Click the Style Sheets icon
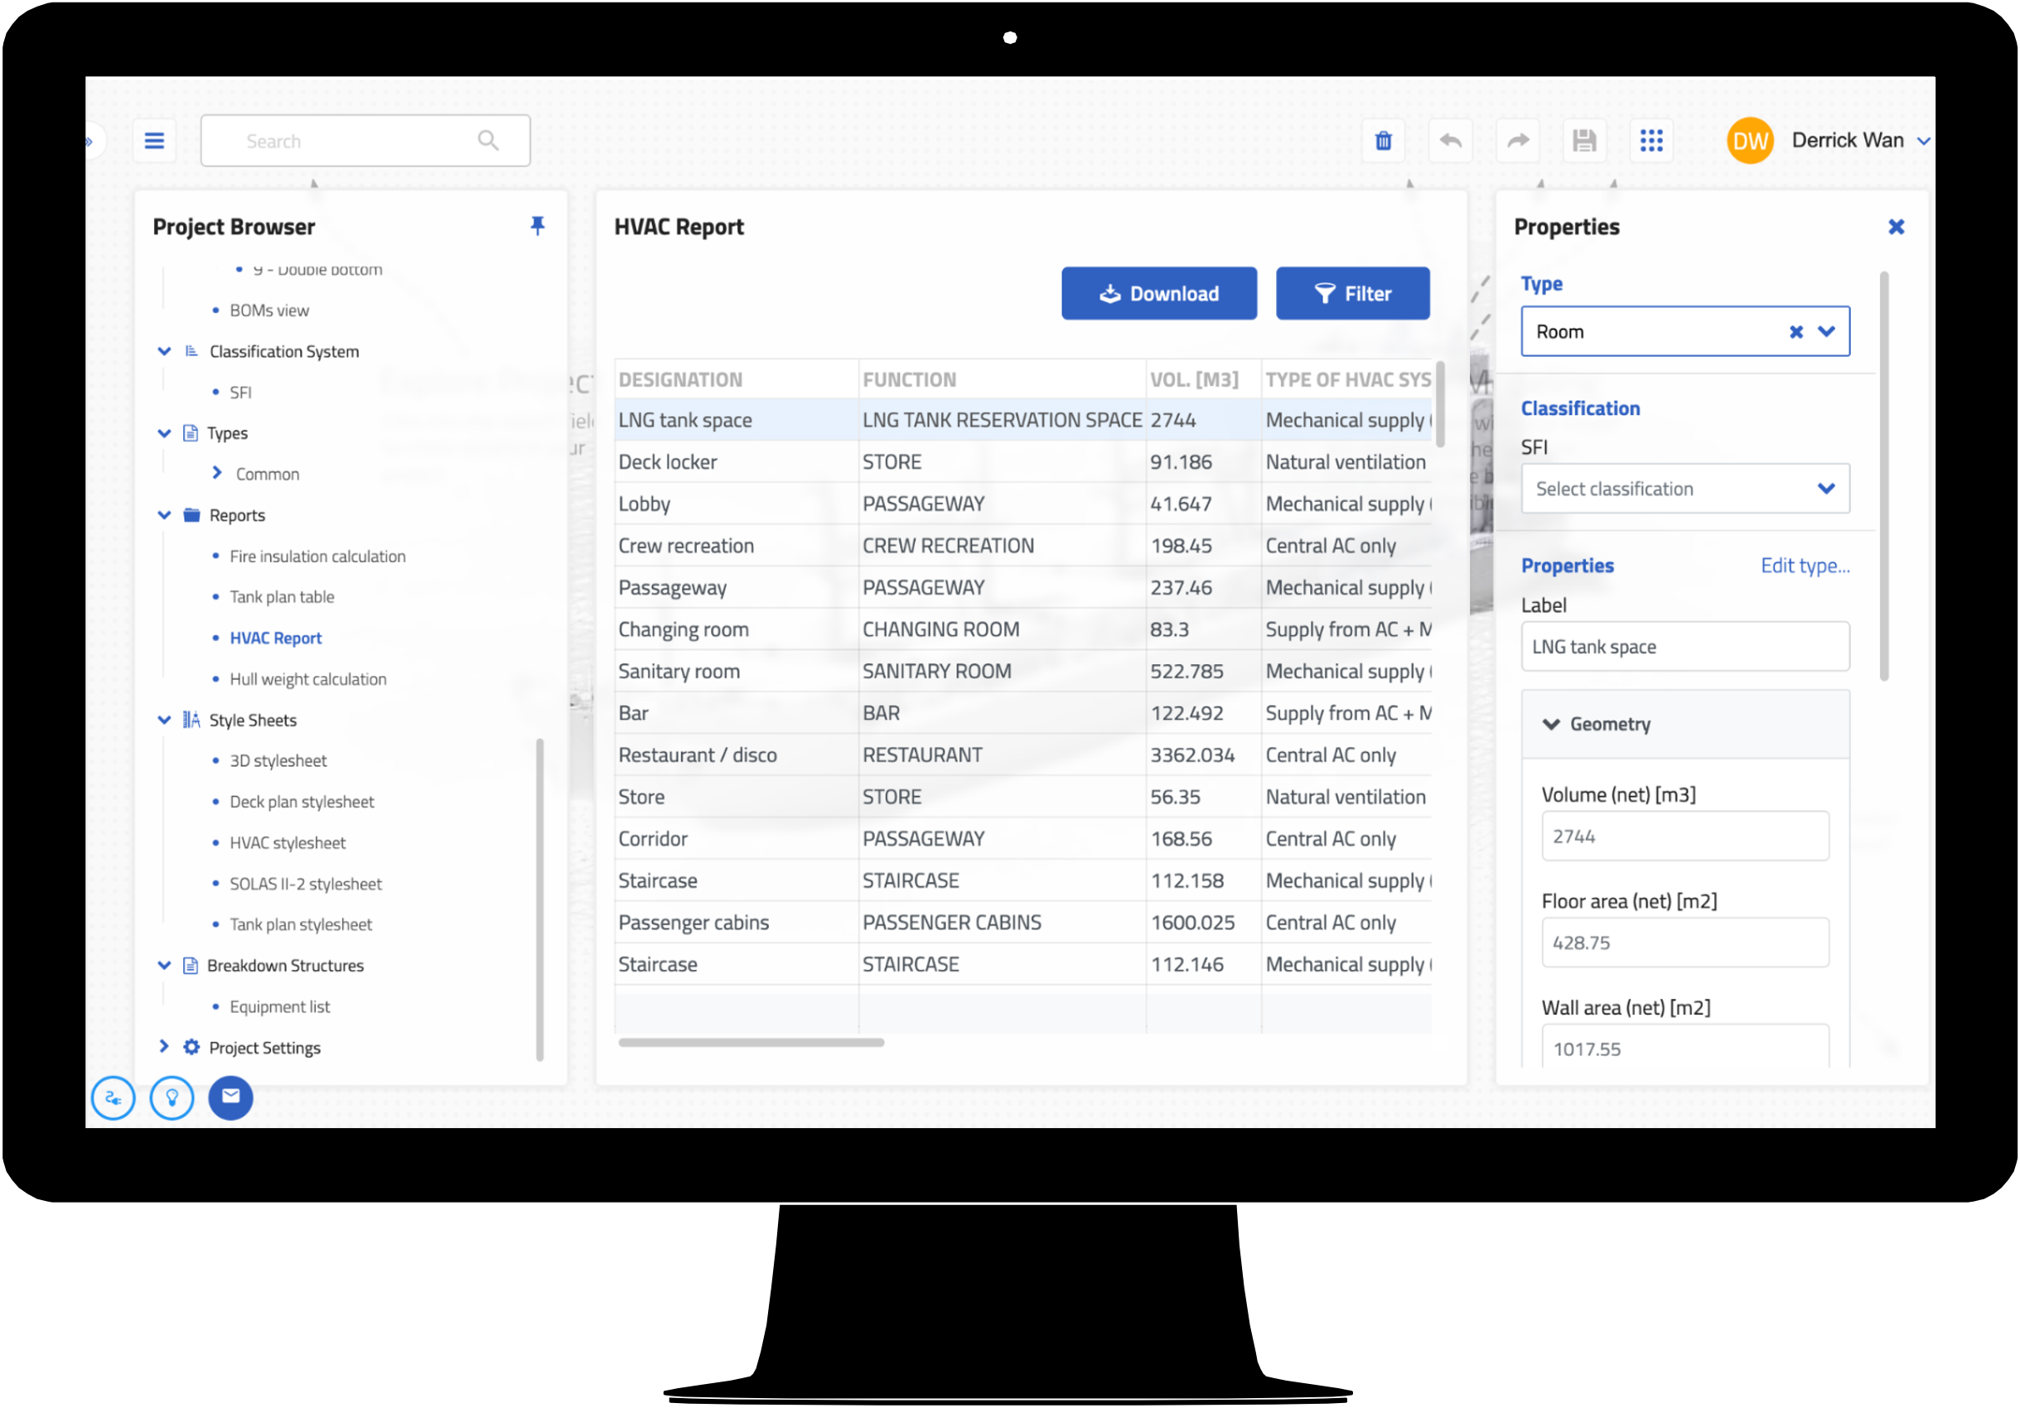The height and width of the screenshot is (1408, 2020). click(x=191, y=720)
